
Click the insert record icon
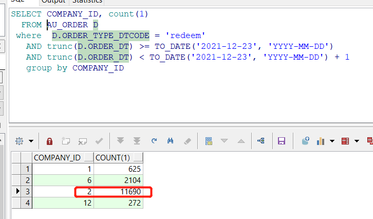pyautogui.click(x=66, y=141)
